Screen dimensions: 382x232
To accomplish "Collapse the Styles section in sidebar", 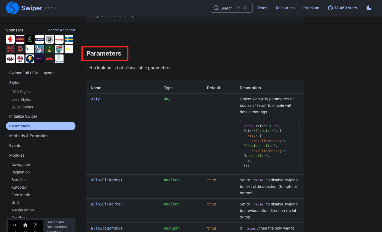I will [15, 83].
